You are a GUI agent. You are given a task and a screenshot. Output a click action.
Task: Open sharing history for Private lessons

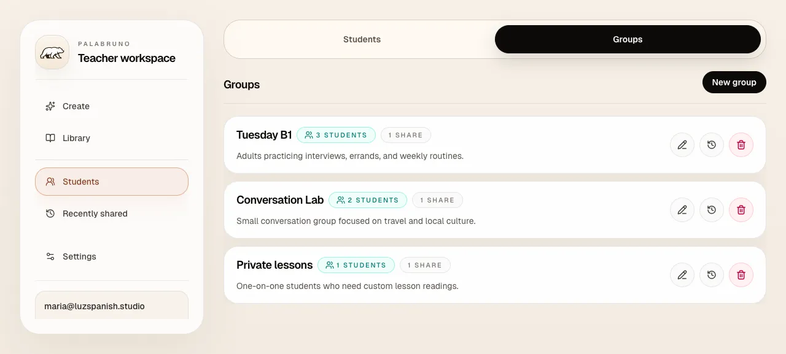click(x=711, y=275)
